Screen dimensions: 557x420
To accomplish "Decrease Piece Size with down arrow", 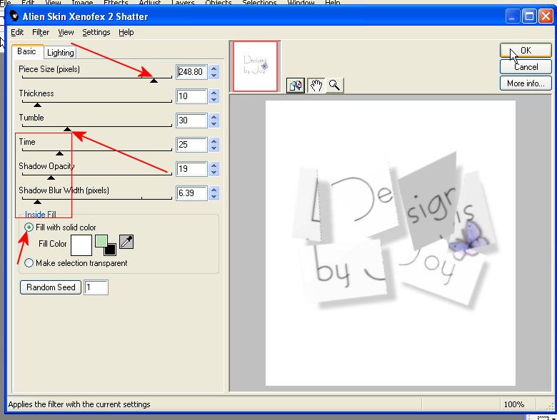I will pyautogui.click(x=214, y=76).
